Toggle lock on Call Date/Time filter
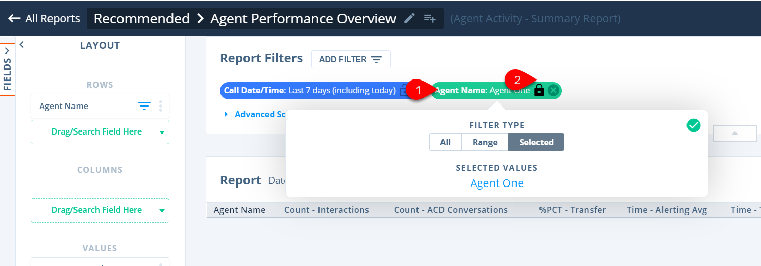761x266 pixels. (x=404, y=91)
